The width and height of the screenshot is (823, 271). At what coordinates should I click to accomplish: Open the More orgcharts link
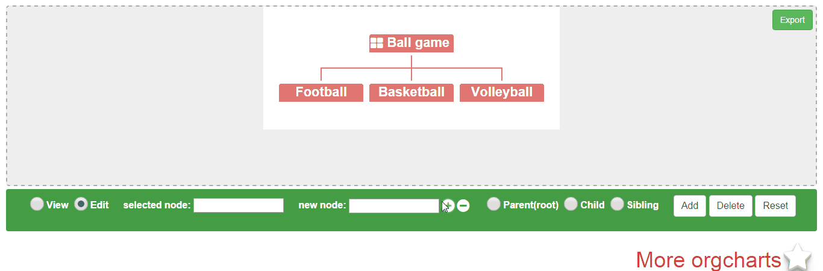709,260
